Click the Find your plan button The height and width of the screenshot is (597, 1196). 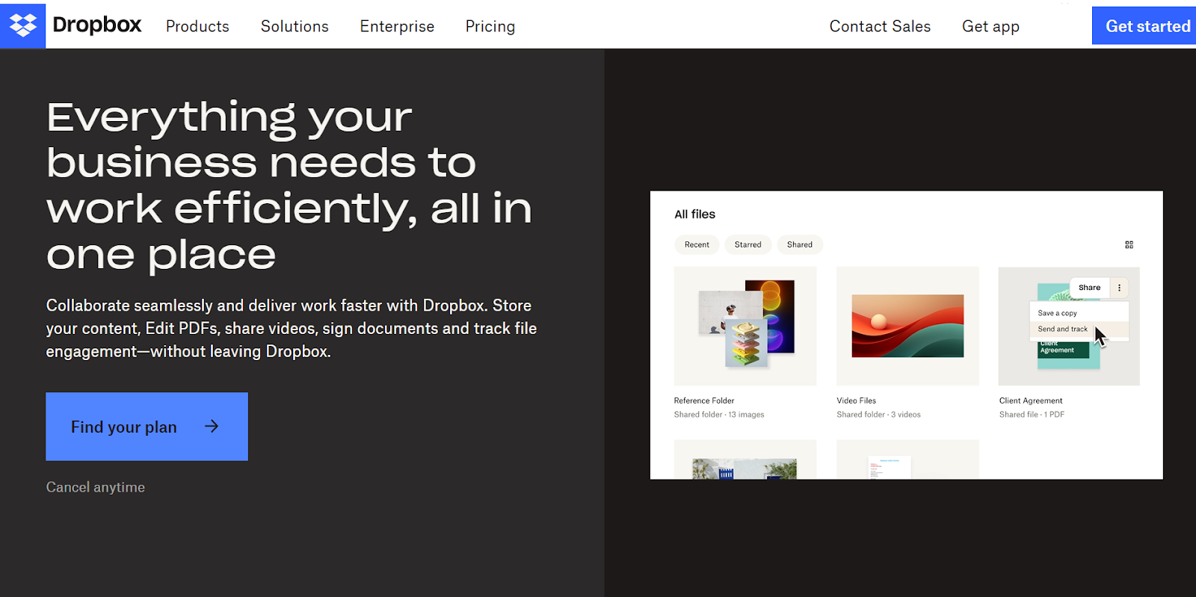click(147, 427)
